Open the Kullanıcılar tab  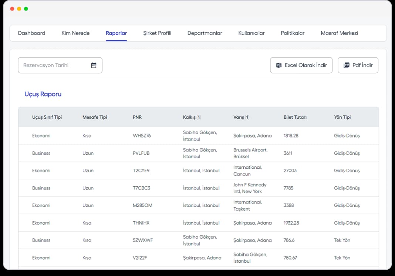(251, 33)
